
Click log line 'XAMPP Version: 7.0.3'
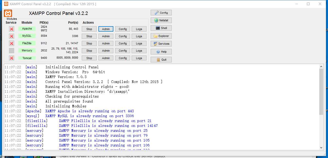coord(66,77)
